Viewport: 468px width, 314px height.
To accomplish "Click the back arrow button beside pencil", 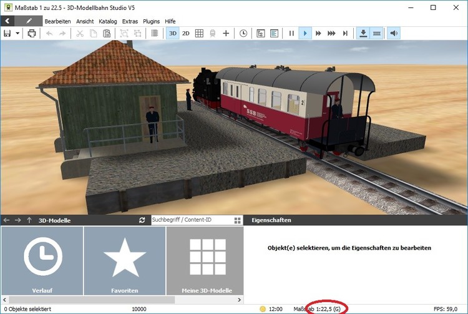I will (x=7, y=21).
